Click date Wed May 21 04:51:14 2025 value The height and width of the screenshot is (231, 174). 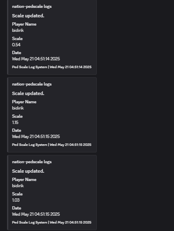pos(36,59)
